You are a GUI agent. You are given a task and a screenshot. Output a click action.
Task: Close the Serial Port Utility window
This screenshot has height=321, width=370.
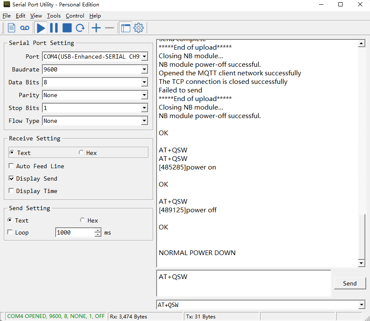click(x=360, y=4)
